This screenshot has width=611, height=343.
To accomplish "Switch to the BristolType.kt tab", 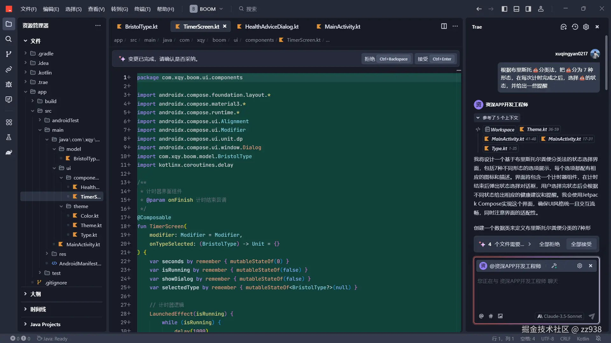I will tap(137, 26).
